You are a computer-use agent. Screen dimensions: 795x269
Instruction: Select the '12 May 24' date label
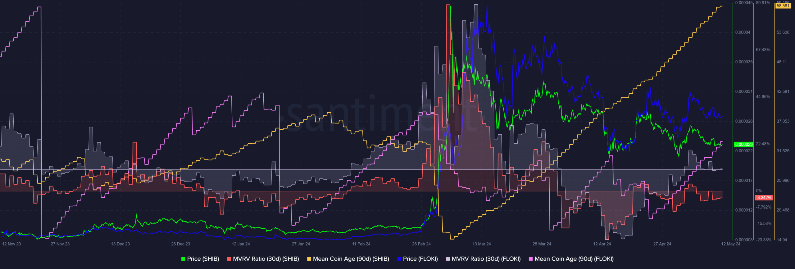point(731,244)
